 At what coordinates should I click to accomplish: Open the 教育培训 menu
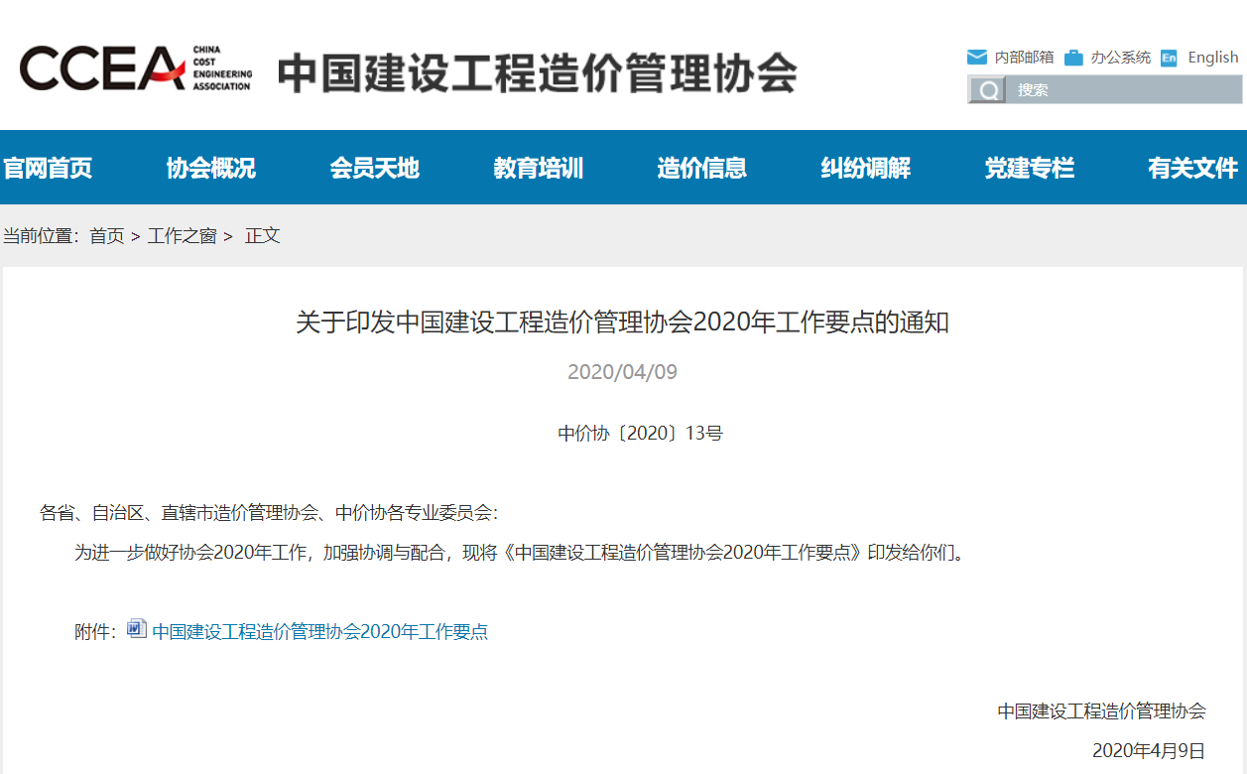pos(538,168)
